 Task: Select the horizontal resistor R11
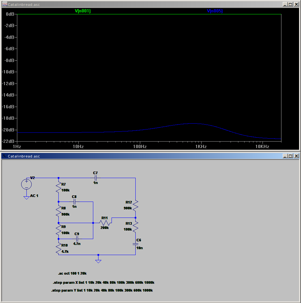[x=105, y=223]
